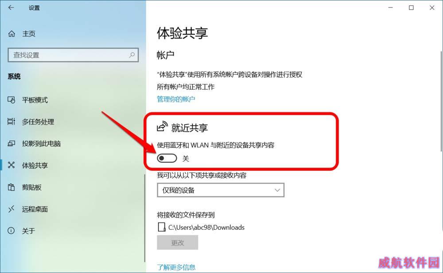Expand the sharing dropdown chevron arrow
This screenshot has height=273, width=443.
pos(277,190)
